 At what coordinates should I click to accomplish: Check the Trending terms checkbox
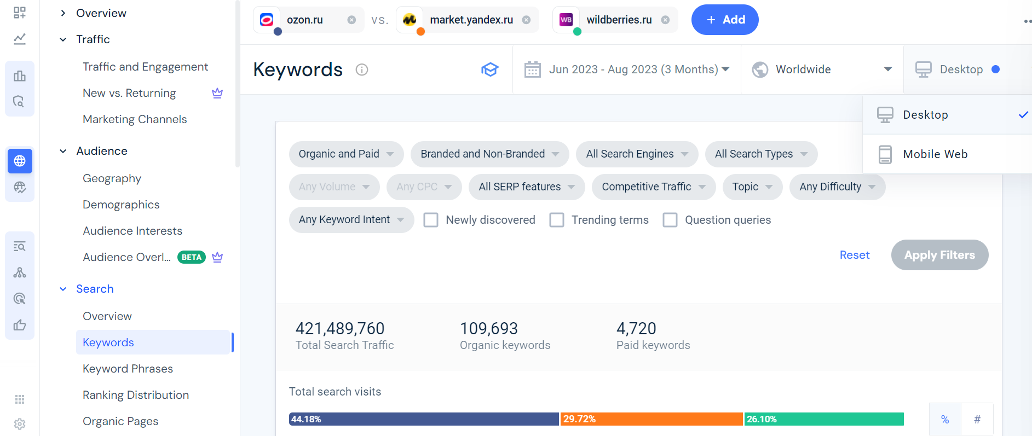[557, 220]
